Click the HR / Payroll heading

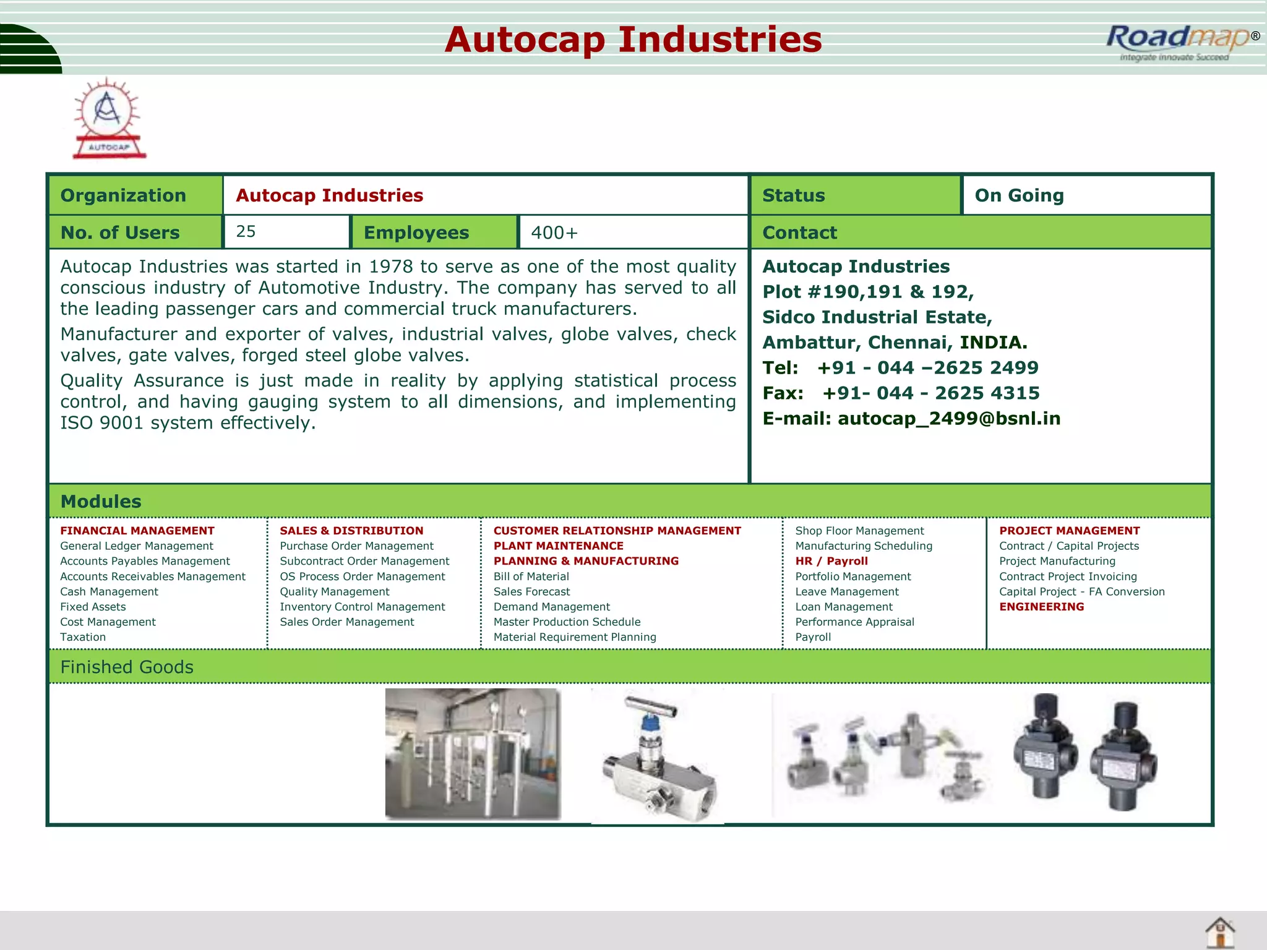click(831, 561)
